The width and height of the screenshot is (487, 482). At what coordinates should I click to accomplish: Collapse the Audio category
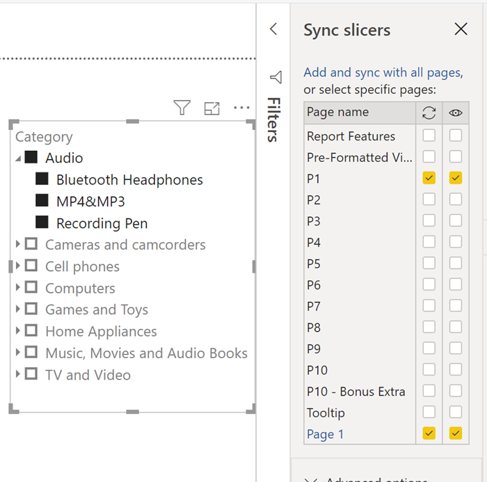pos(17,159)
